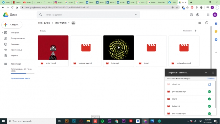This screenshot has width=220, height=124.
Task: Switch to Netflix browser tab
Action: click(17, 2)
